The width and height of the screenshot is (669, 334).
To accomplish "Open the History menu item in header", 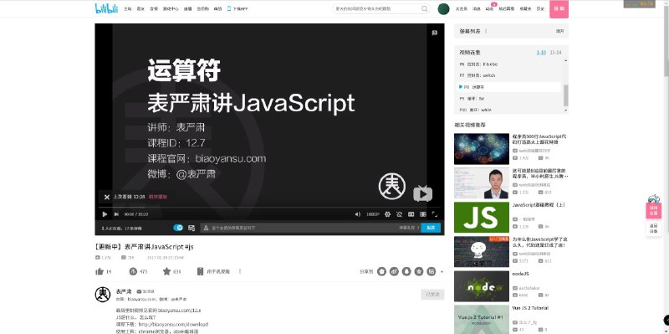I will point(540,8).
